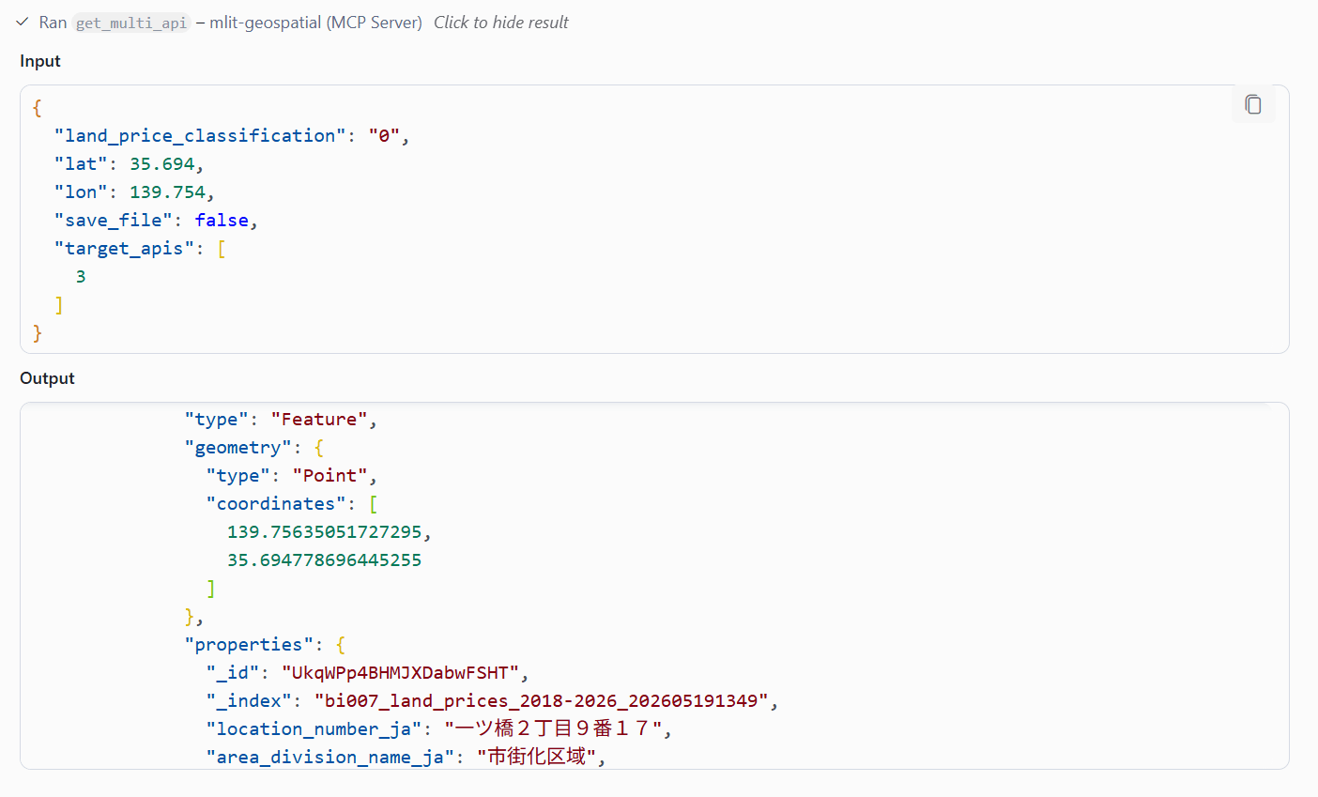Click the Output section heading
Image resolution: width=1318 pixels, height=797 pixels.
[47, 378]
